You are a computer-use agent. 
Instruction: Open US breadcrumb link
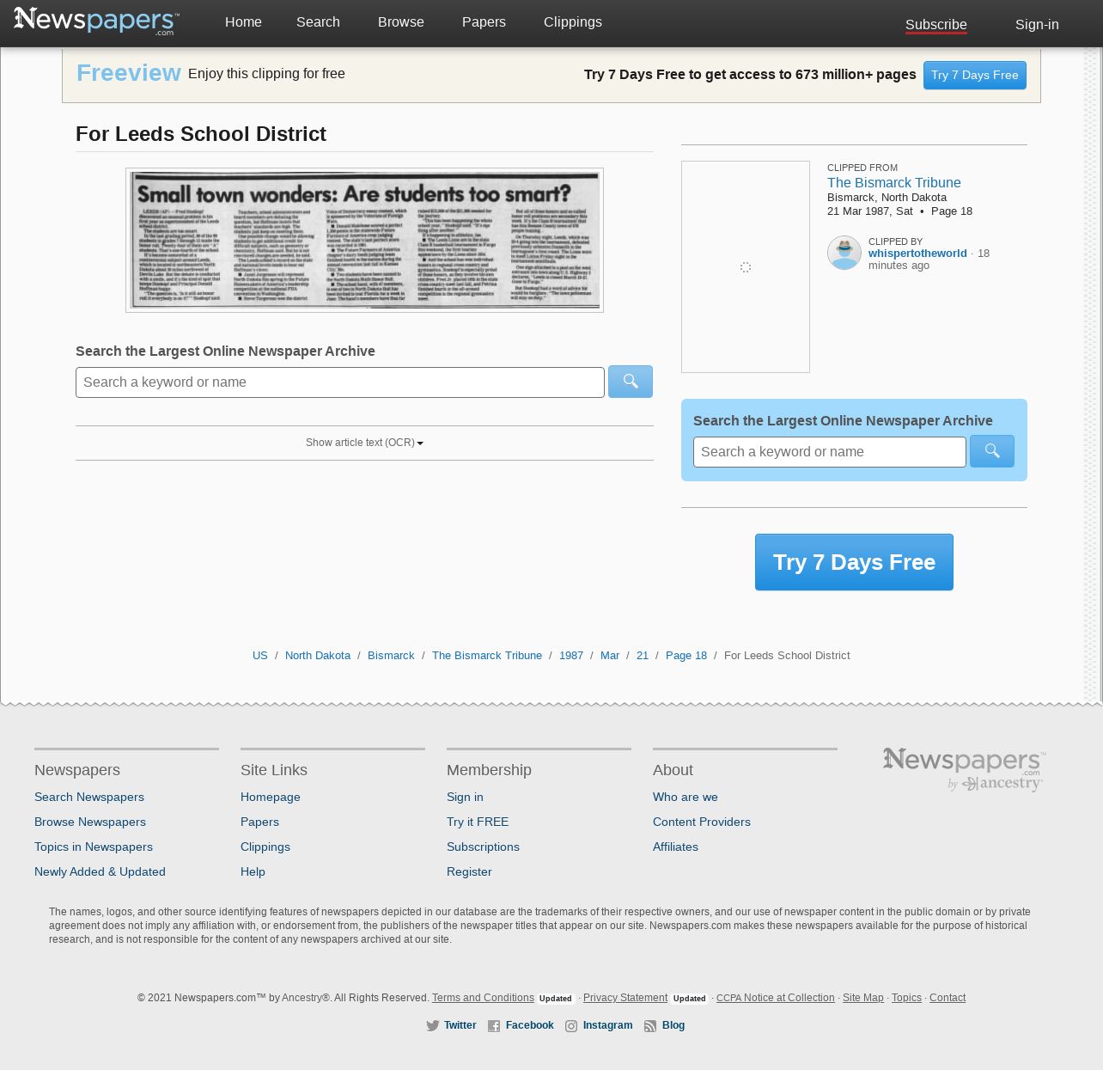point(260,656)
